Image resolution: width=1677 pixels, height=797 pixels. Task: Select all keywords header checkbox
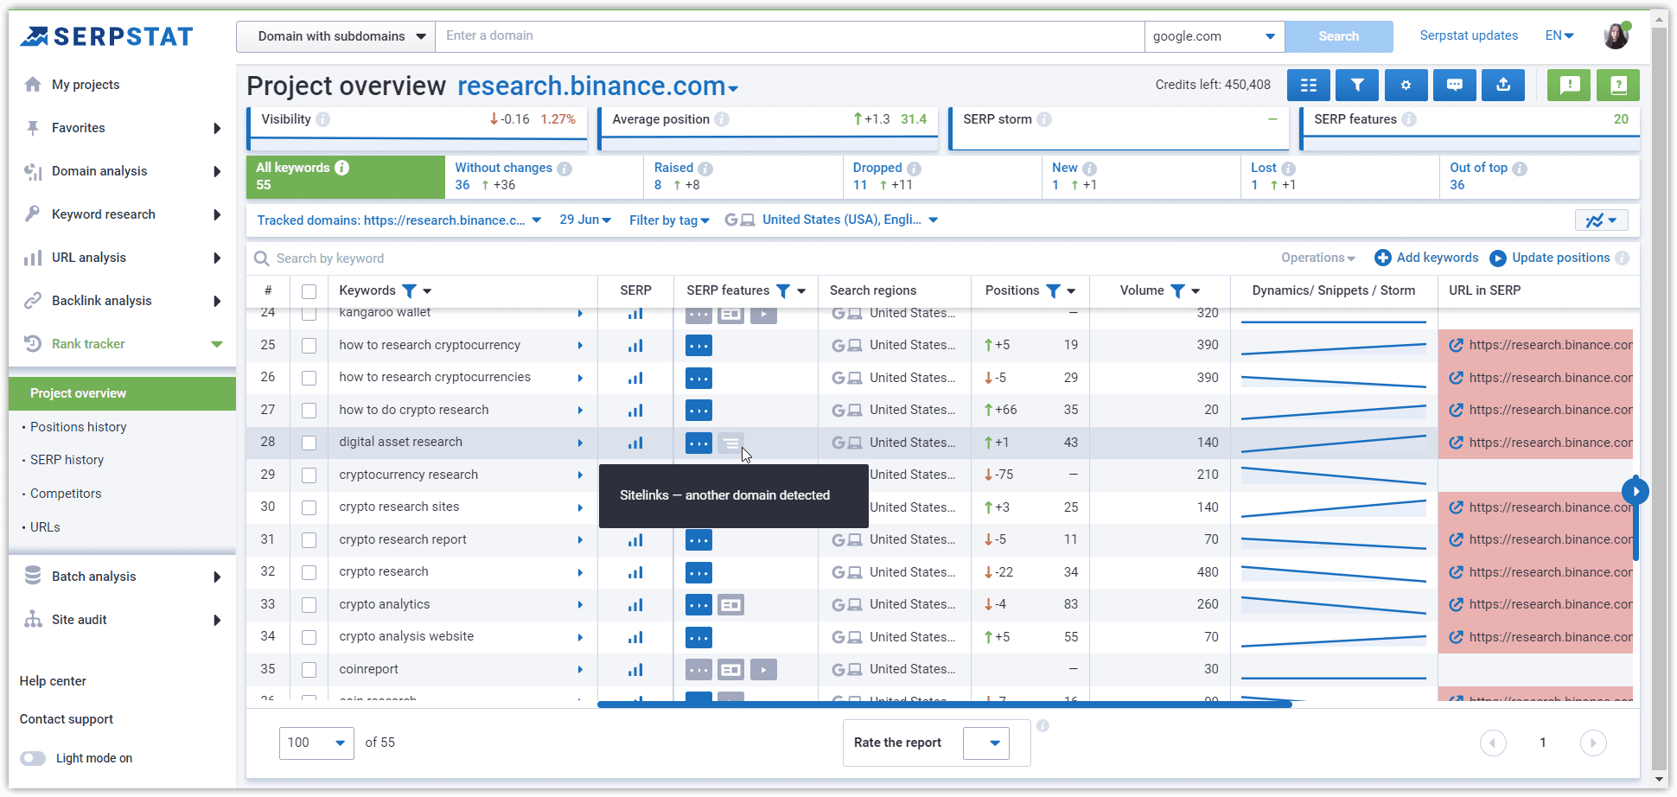309,291
